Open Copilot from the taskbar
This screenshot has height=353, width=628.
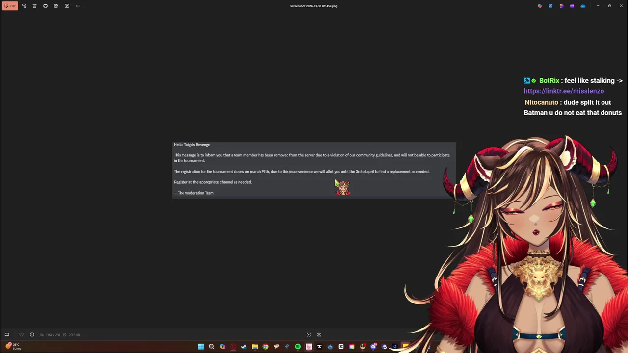click(x=222, y=347)
